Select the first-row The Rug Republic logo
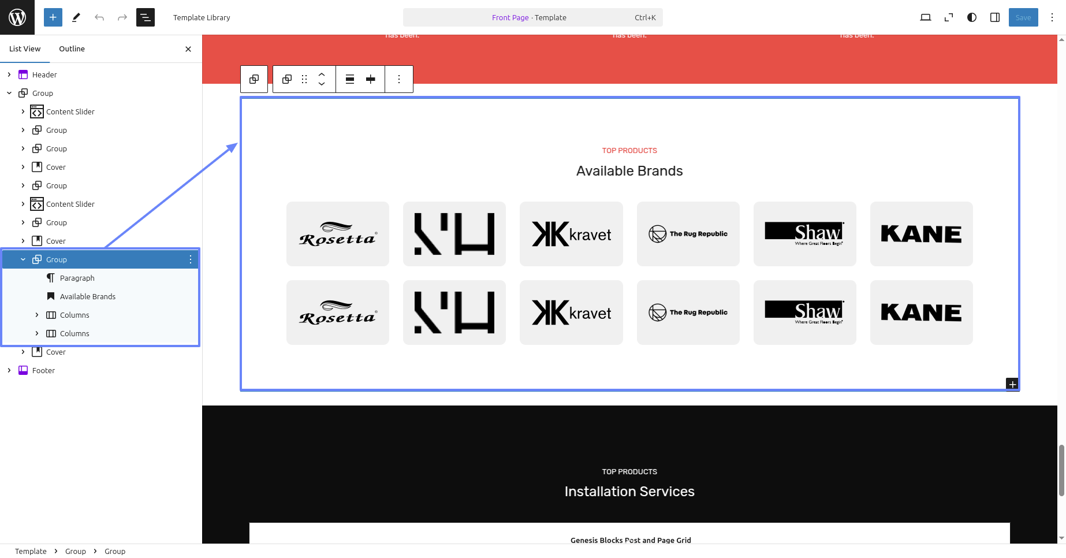1066x558 pixels. click(688, 234)
